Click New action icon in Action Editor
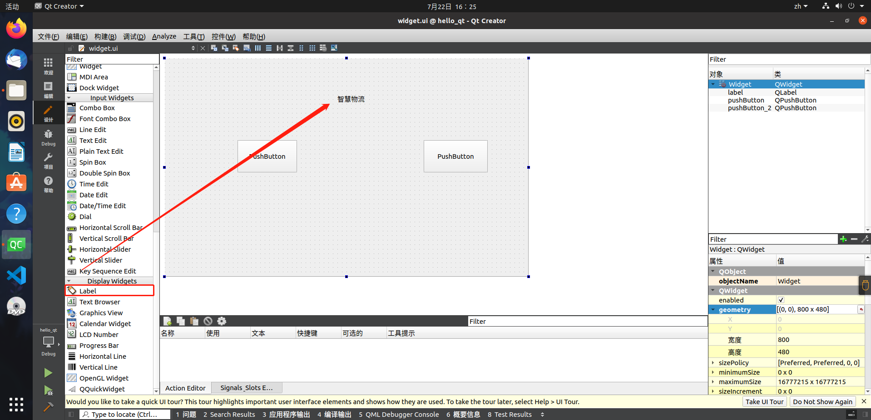The height and width of the screenshot is (420, 871). coord(167,321)
